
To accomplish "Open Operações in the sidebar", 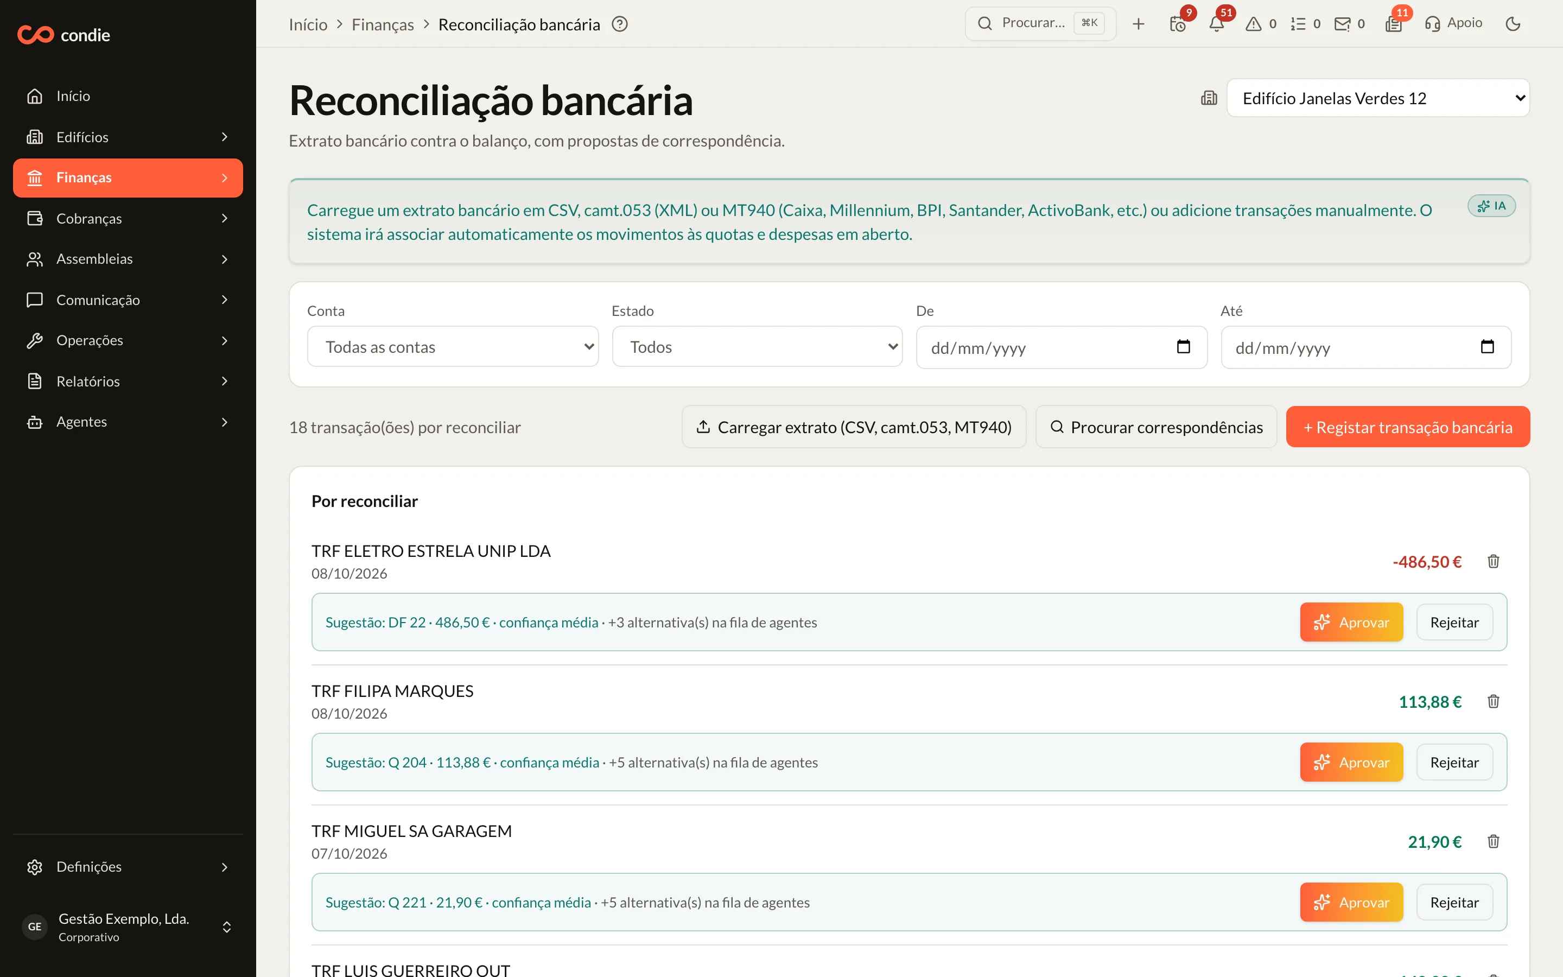I will pos(128,340).
